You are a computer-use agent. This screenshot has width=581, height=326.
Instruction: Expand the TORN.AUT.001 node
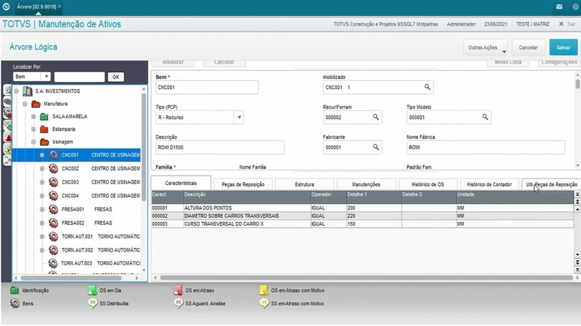click(42, 237)
